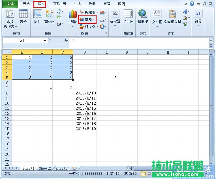This screenshot has width=216, height=179.
Task: Select the Sheet2 worksheet tab
Action: [x=45, y=169]
